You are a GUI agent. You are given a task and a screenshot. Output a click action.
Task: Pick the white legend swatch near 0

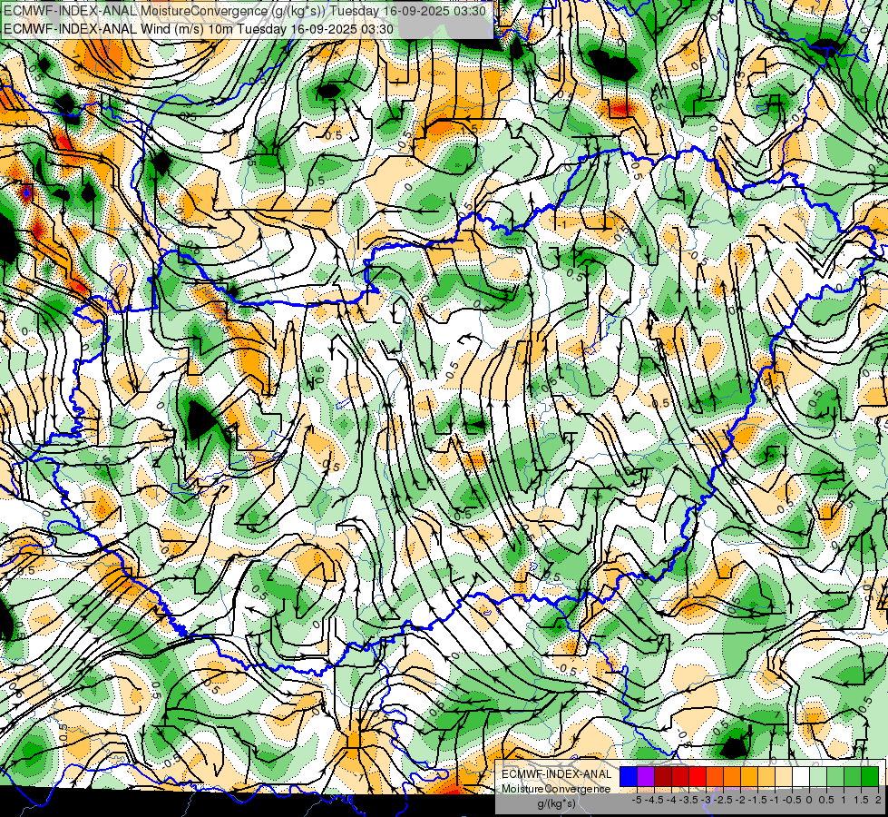(x=801, y=776)
